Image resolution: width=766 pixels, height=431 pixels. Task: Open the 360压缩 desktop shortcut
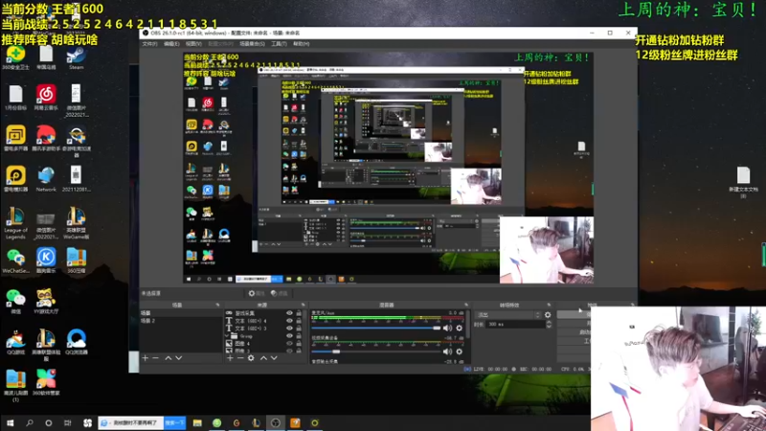tap(77, 260)
